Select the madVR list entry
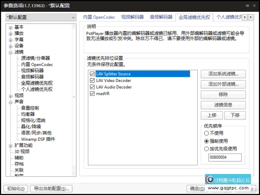The image size is (260, 195). coord(103,94)
